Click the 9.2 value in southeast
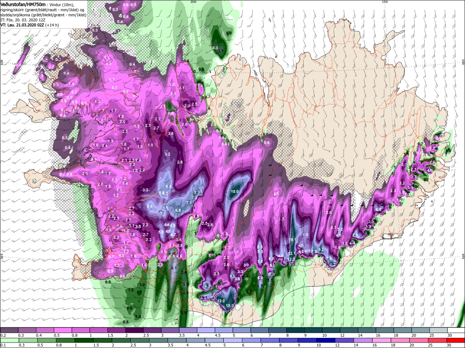The width and height of the screenshot is (465, 348). click(321, 249)
